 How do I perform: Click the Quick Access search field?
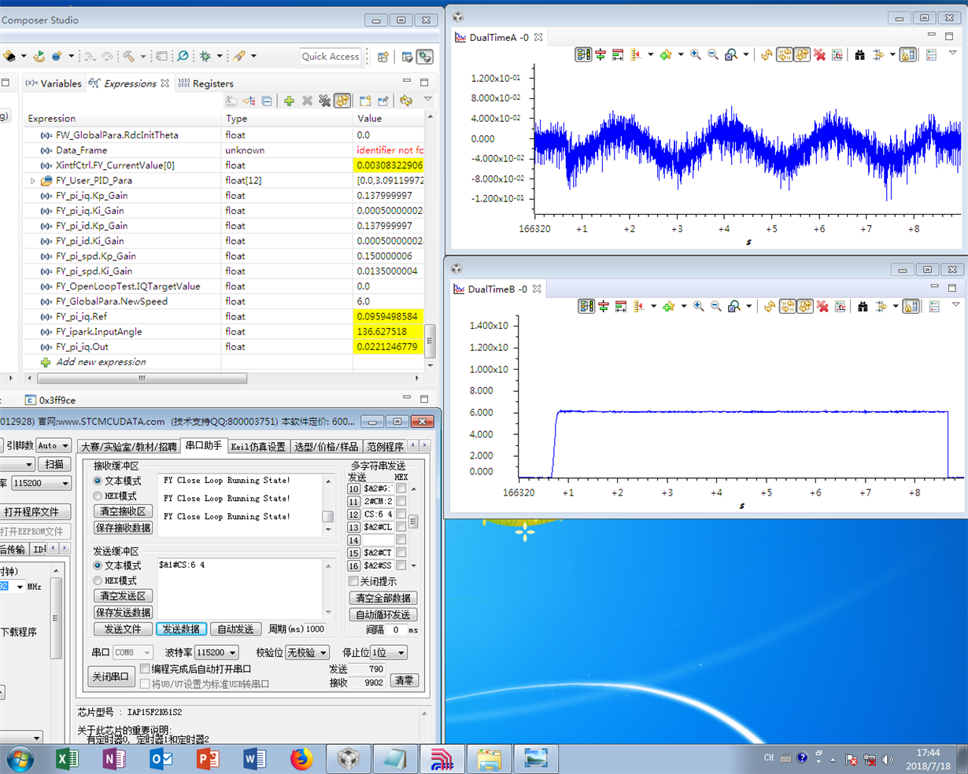tap(331, 57)
